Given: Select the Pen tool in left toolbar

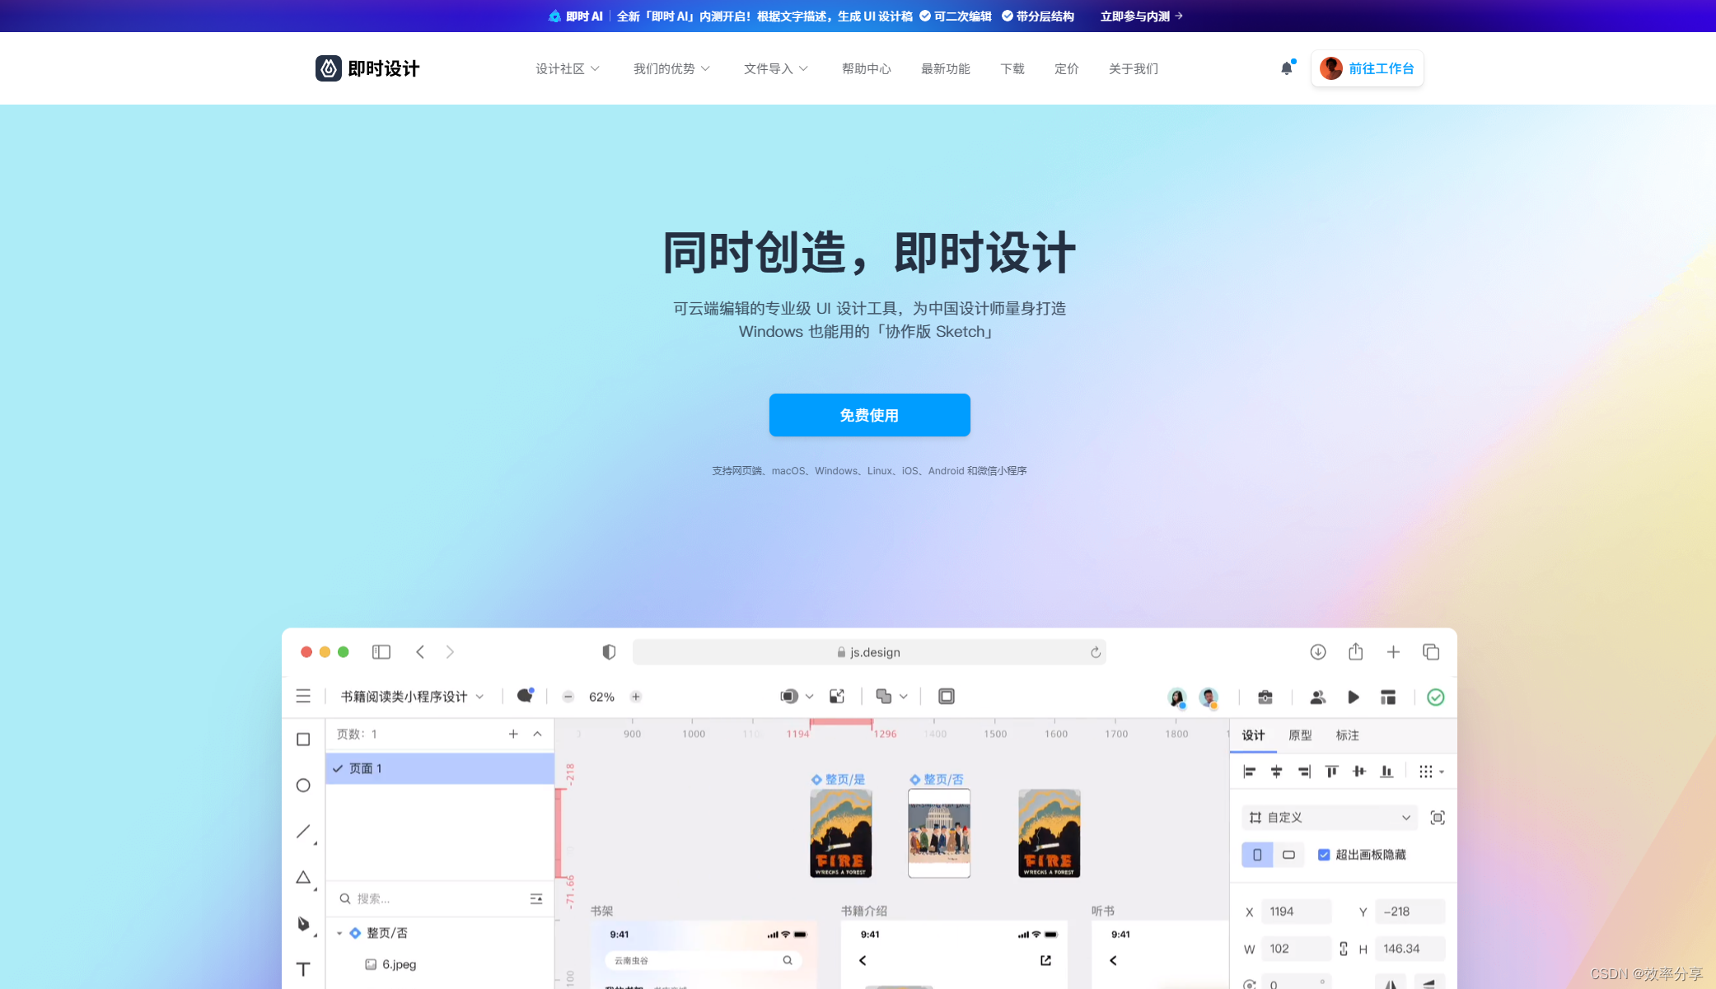Looking at the screenshot, I should (x=303, y=923).
